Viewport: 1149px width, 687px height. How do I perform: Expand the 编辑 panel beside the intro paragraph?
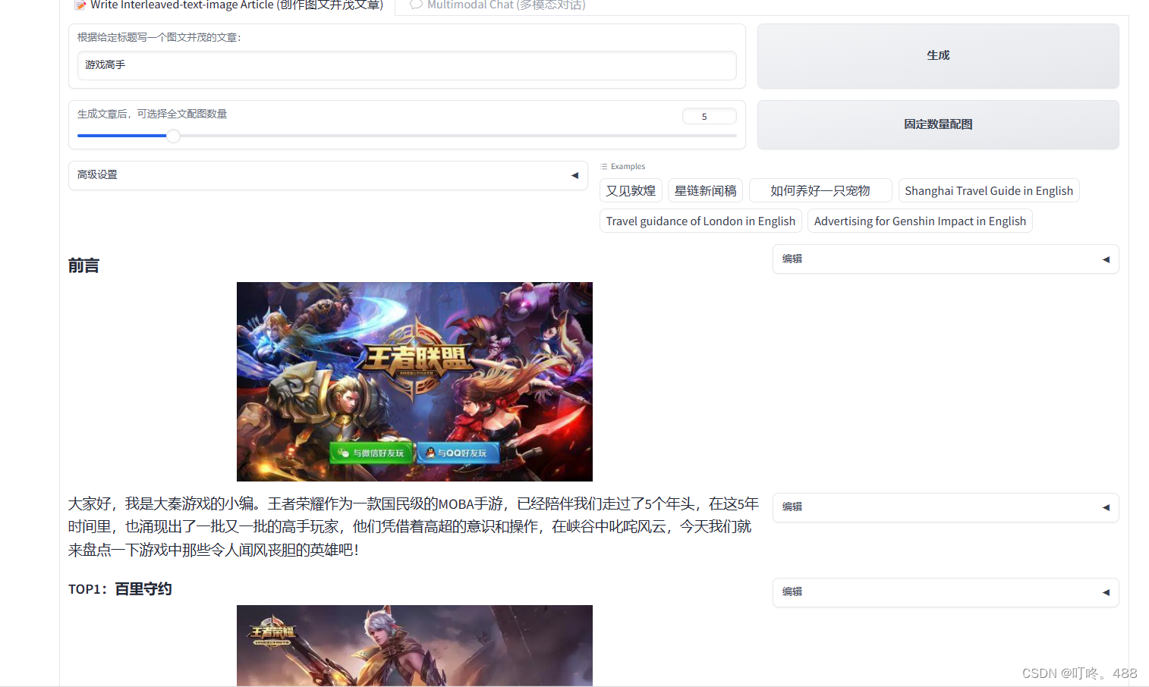(x=946, y=507)
